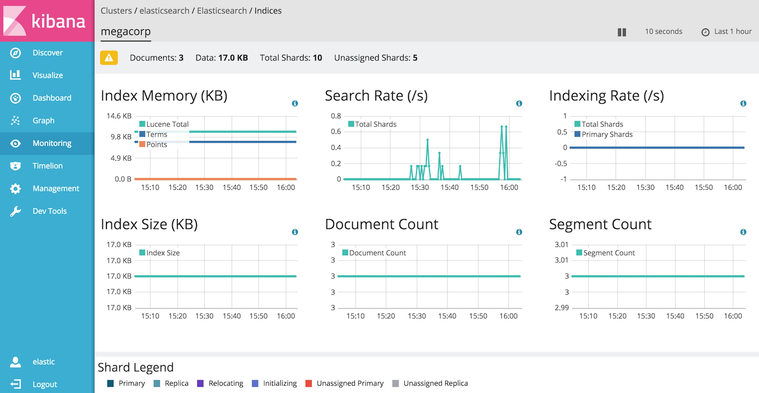Click the Dashboard gauge icon
The width and height of the screenshot is (759, 393).
tap(15, 98)
